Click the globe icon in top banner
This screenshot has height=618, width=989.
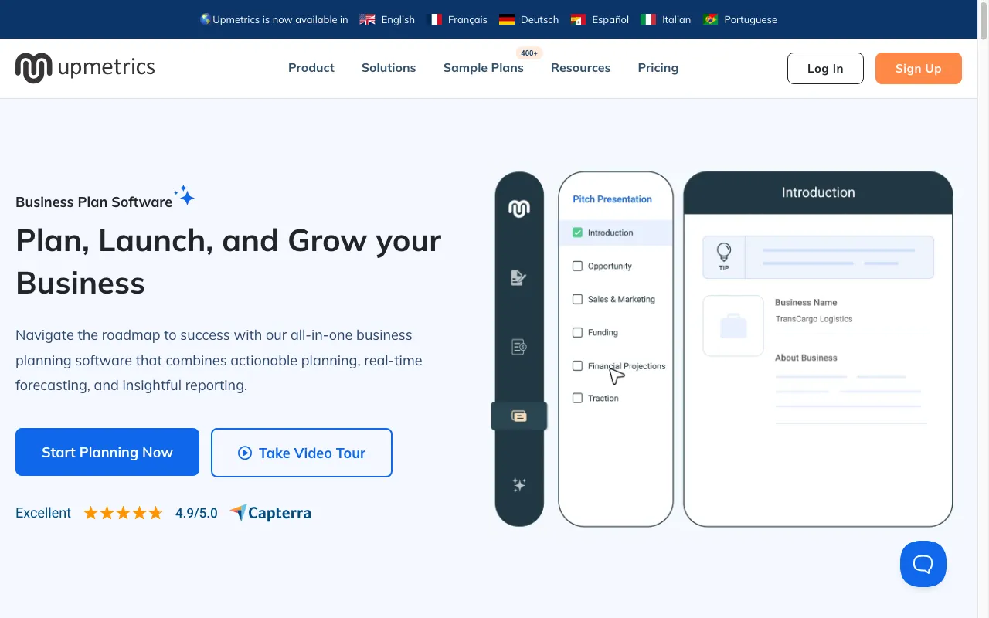[206, 19]
